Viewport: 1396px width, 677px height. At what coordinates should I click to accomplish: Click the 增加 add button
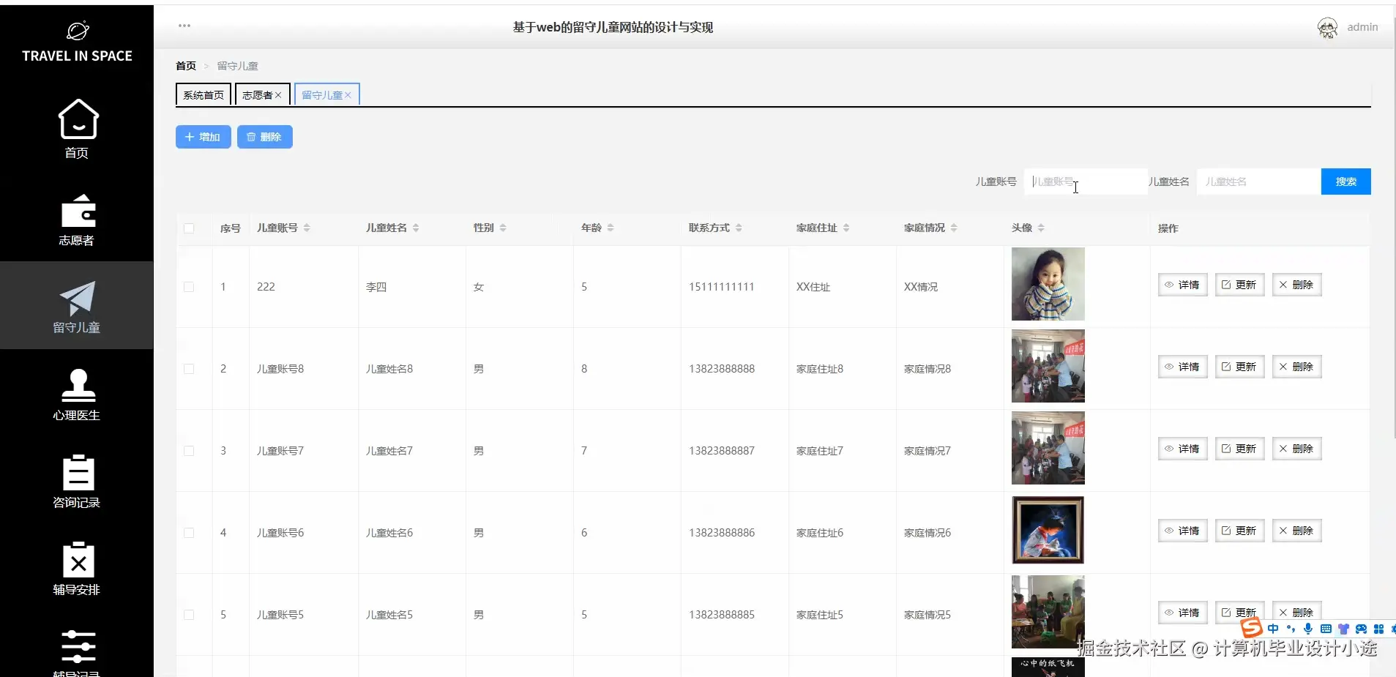tap(204, 137)
